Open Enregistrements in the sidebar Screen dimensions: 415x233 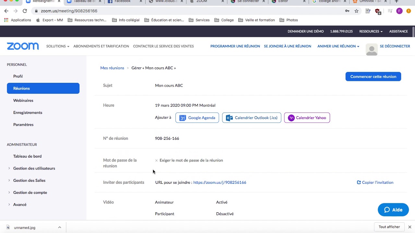[28, 113]
